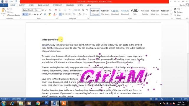
Task: Open the font size dropdown
Action: (40, 10)
